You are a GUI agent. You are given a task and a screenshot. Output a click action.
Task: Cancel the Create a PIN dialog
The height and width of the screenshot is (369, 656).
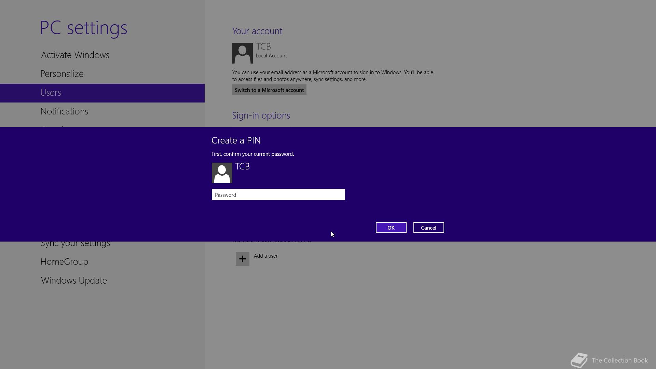[428, 228]
